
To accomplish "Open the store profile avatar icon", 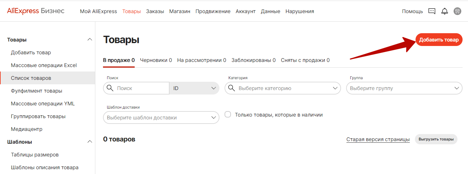I will tap(457, 11).
